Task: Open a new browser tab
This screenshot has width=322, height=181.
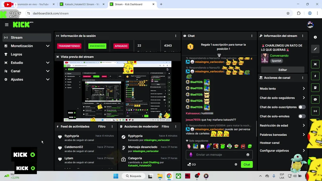Action: click(161, 4)
